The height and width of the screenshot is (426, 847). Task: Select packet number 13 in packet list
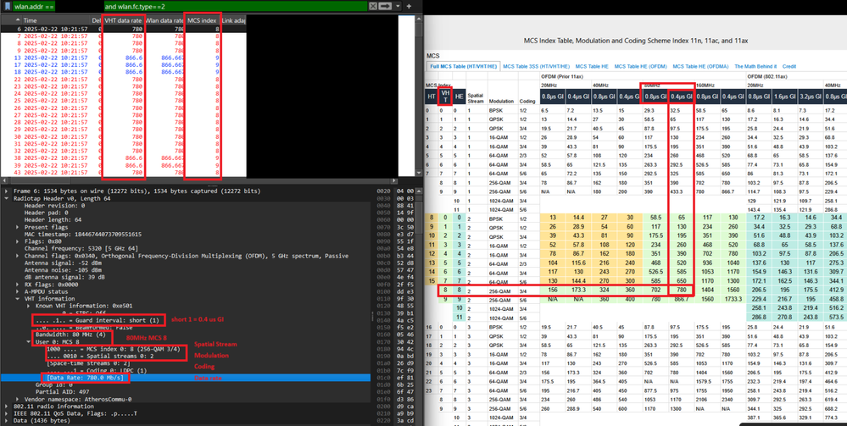pyautogui.click(x=124, y=58)
